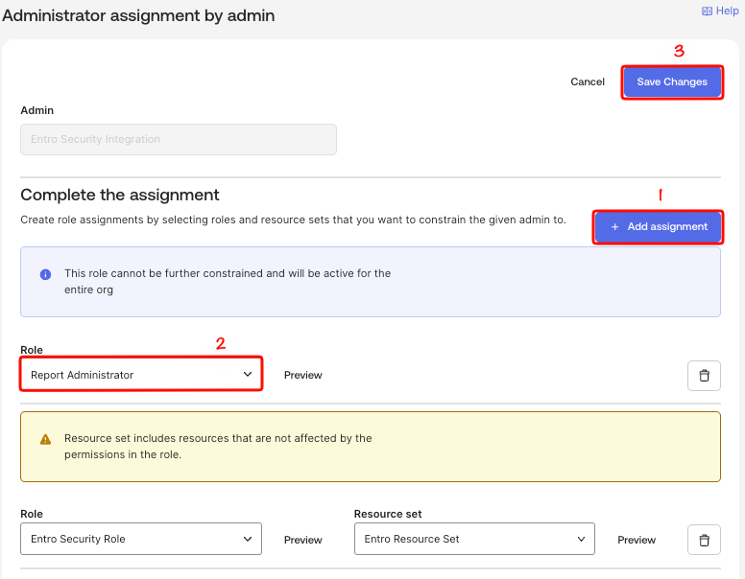This screenshot has width=745, height=579.
Task: Click the plus icon on Add assignment
Action: (x=614, y=227)
